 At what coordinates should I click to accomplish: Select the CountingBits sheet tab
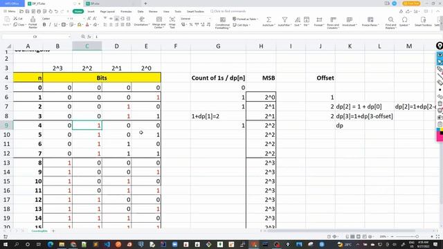pyautogui.click(x=39, y=231)
